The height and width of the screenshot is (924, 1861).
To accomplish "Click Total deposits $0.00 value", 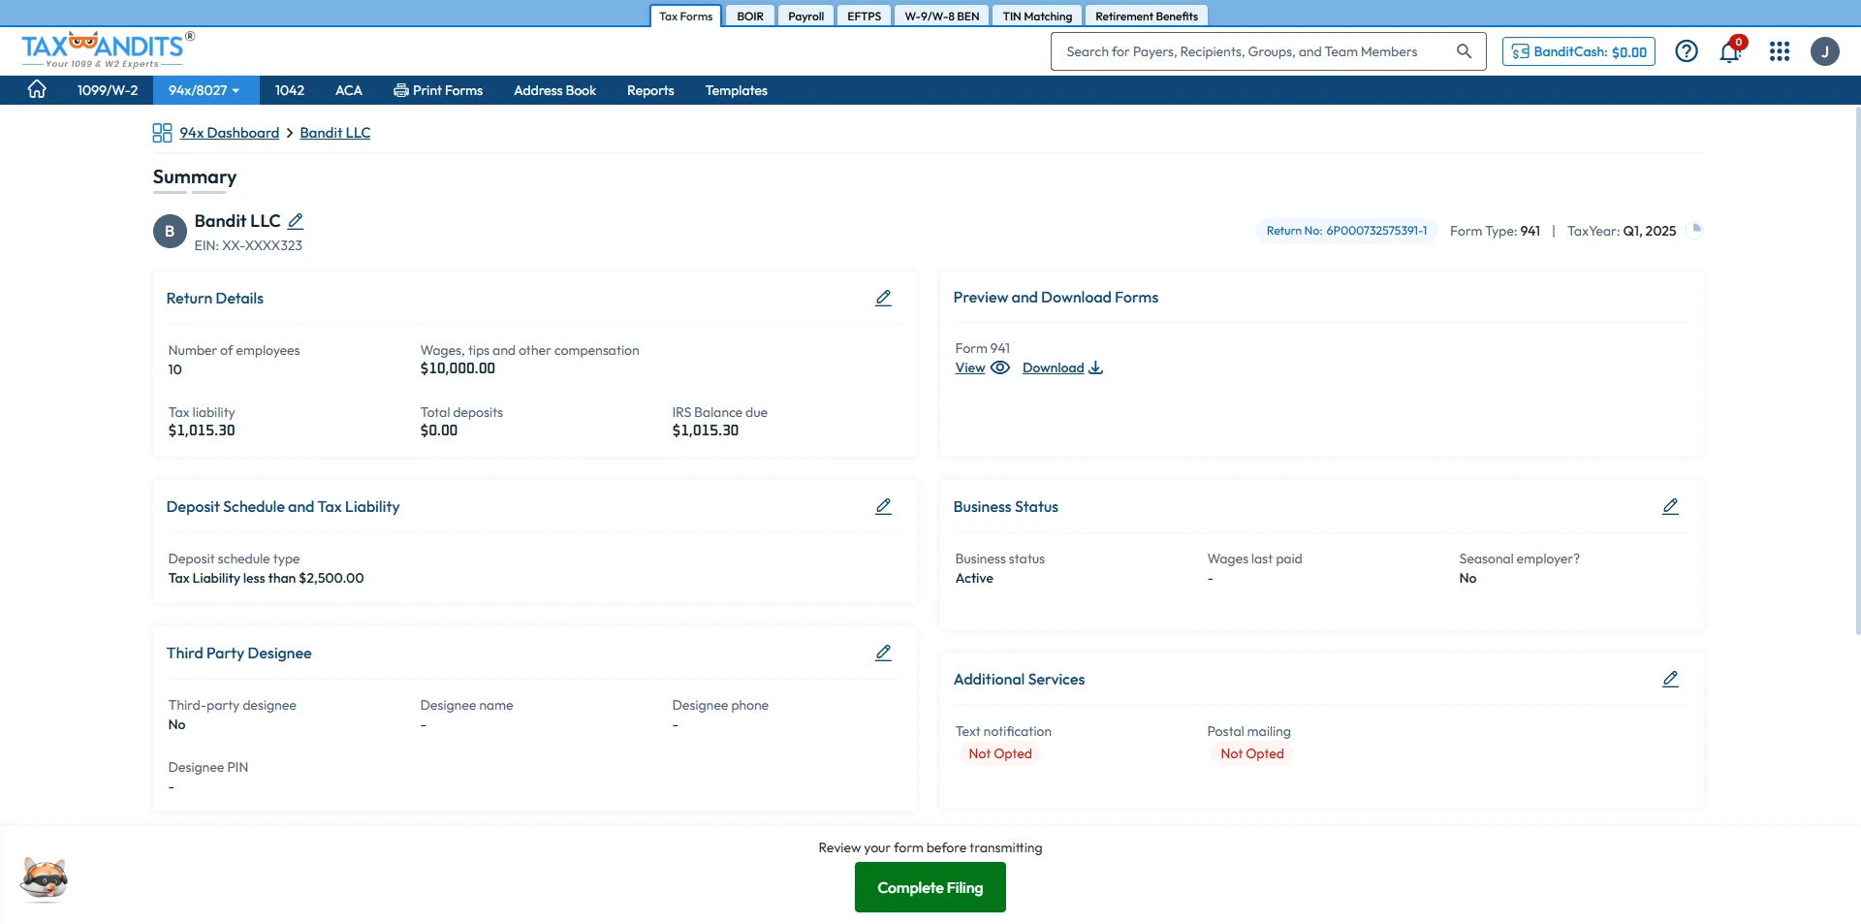I will [439, 430].
